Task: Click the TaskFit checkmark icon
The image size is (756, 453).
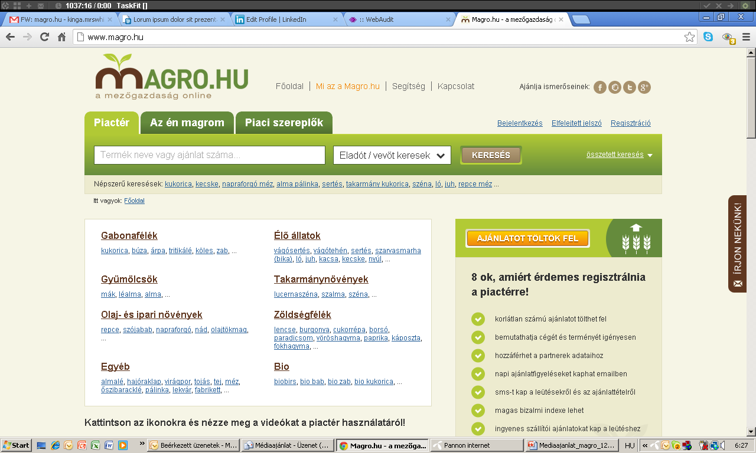Action: point(706,5)
